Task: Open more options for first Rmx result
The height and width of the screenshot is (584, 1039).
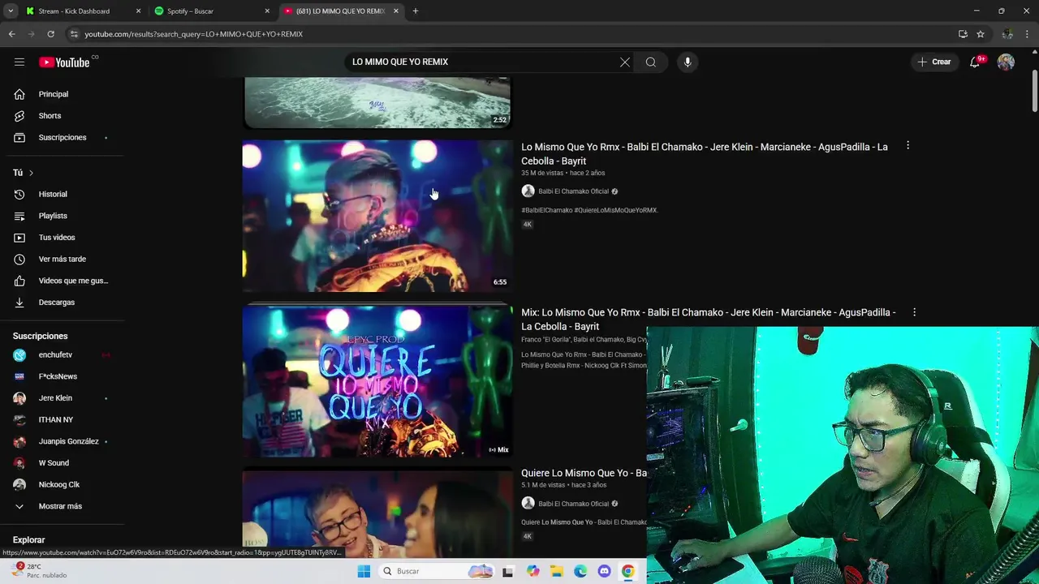Action: (x=908, y=146)
